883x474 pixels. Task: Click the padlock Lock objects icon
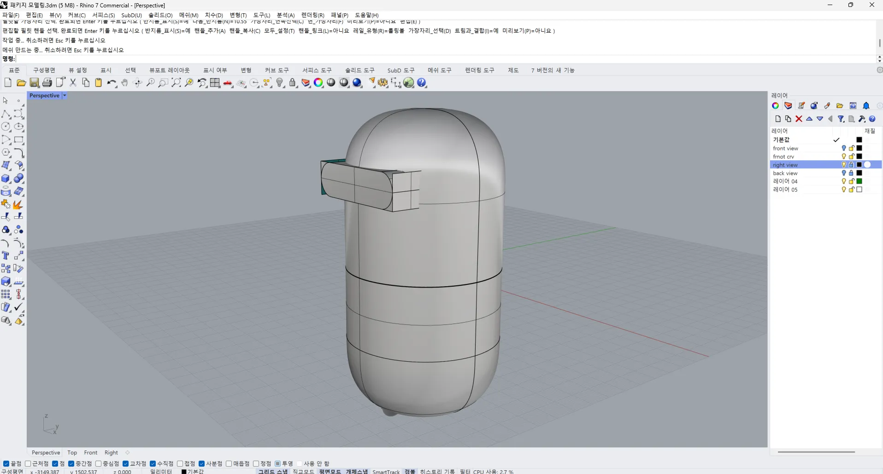[x=293, y=82]
